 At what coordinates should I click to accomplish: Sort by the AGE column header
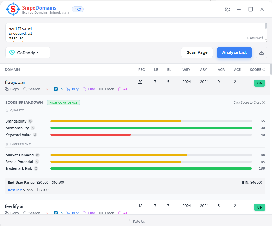pos(237,70)
